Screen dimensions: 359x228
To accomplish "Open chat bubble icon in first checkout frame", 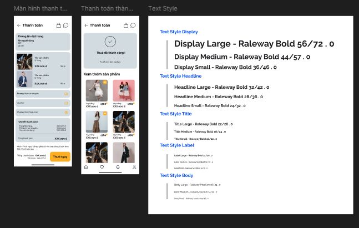I will pos(65,25).
